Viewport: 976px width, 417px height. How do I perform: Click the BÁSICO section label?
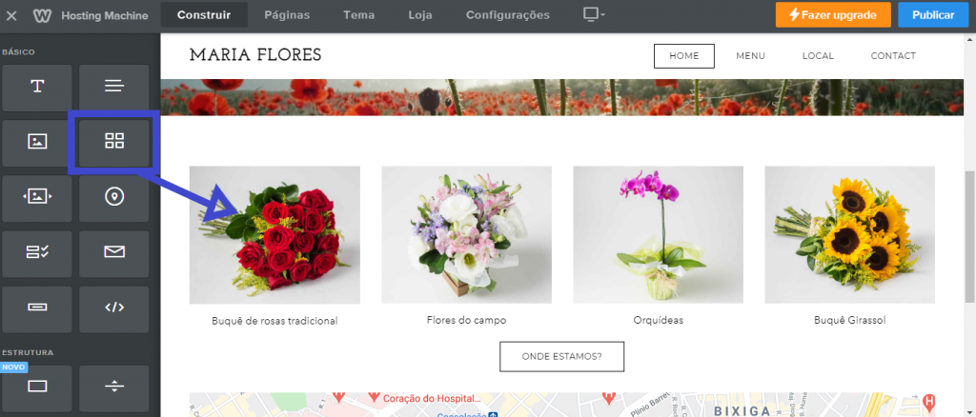pyautogui.click(x=19, y=52)
